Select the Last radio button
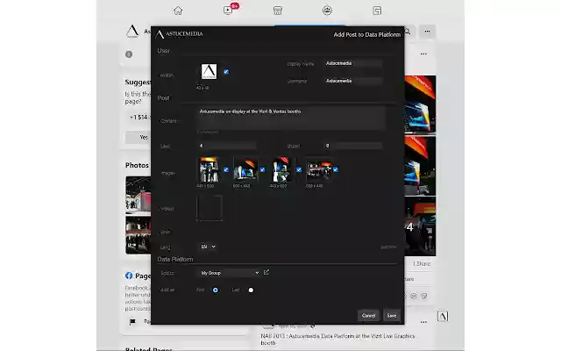561x351 pixels. (251, 290)
